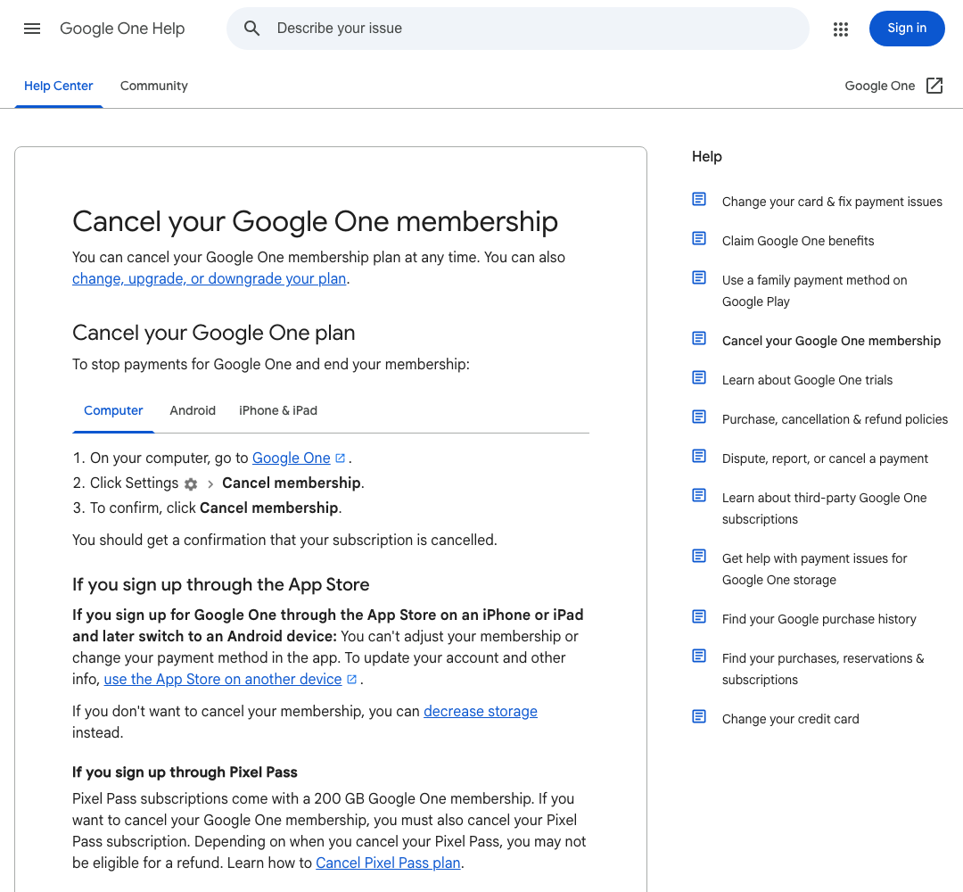Open the Google apps grid
963x892 pixels.
pos(841,29)
